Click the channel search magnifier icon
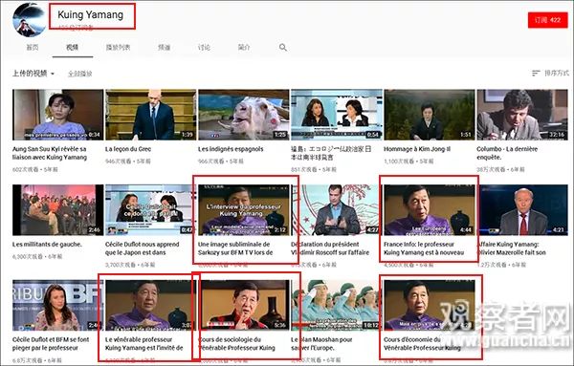The height and width of the screenshot is (366, 574). 283,48
